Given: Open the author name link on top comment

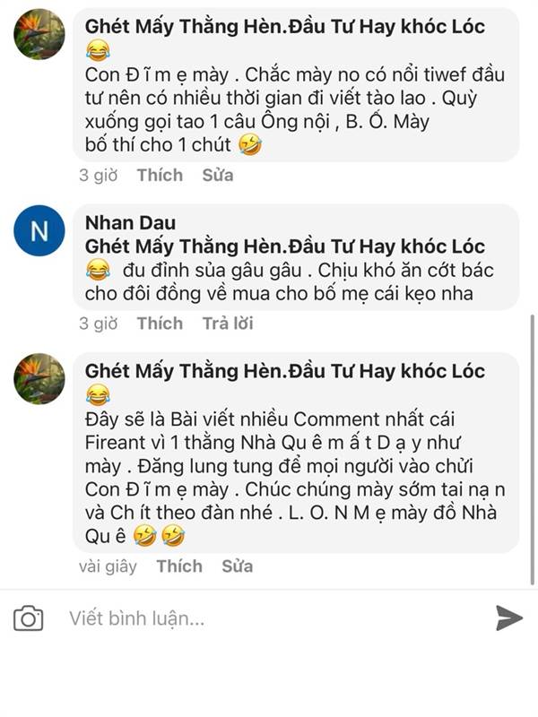Looking at the screenshot, I should point(284,27).
